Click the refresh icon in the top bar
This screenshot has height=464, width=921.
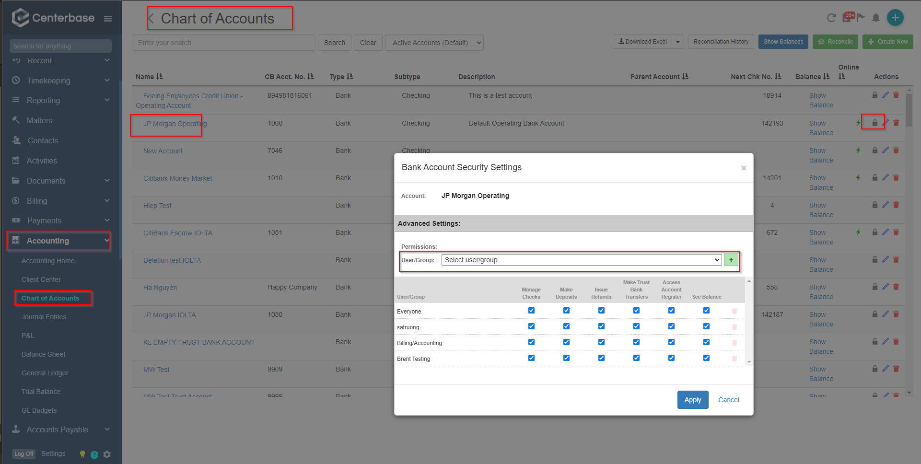coord(831,18)
